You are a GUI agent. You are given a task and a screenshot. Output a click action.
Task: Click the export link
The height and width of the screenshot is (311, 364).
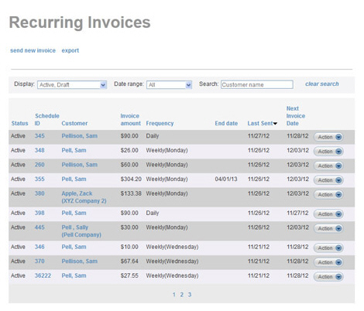pos(70,50)
